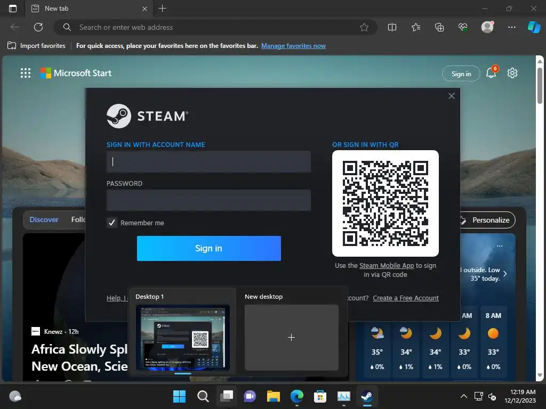Viewport: 546px width, 409px height.
Task: Open the Edge profile avatar
Action: pos(487,27)
